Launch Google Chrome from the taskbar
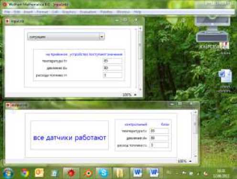 [25, 173]
